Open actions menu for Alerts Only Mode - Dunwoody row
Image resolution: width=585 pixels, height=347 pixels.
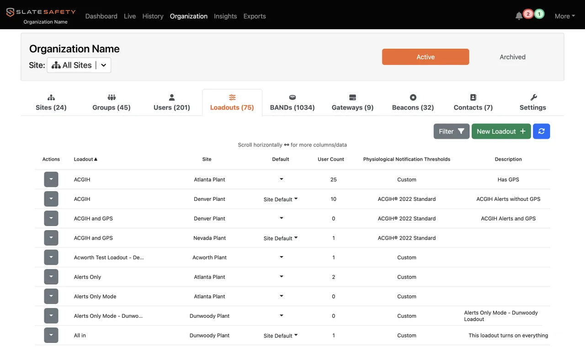[51, 316]
